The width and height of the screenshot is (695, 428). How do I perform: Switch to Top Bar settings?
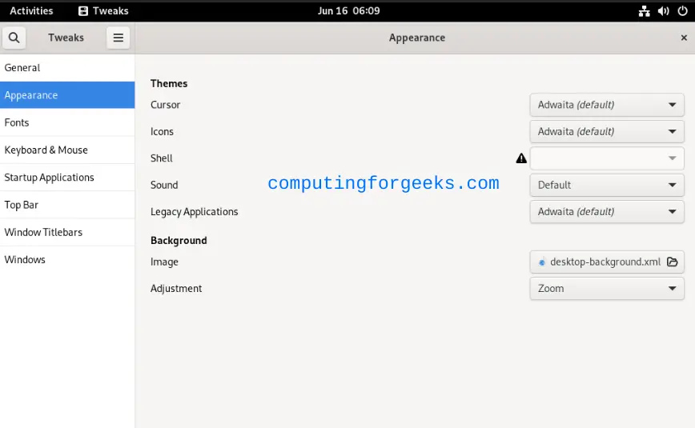(67, 205)
